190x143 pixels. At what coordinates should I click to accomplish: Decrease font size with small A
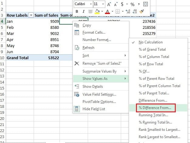click(x=116, y=4)
